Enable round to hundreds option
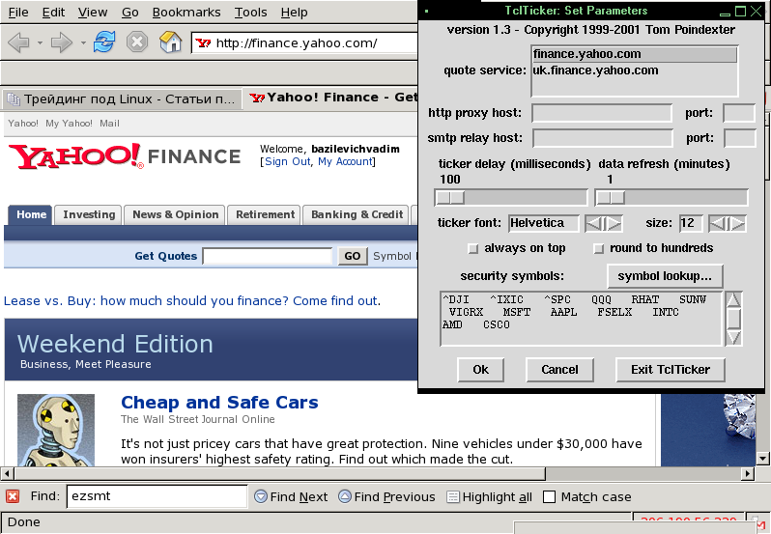Viewport: 771px width, 534px height. point(598,248)
